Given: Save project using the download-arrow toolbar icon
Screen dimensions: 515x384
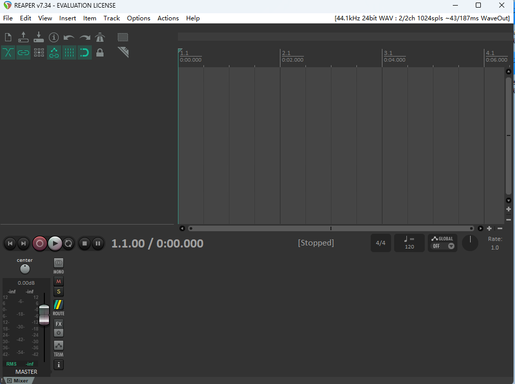Looking at the screenshot, I should pos(39,37).
